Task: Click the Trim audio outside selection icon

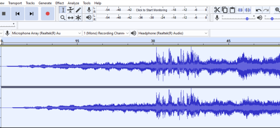Action: point(240,10)
